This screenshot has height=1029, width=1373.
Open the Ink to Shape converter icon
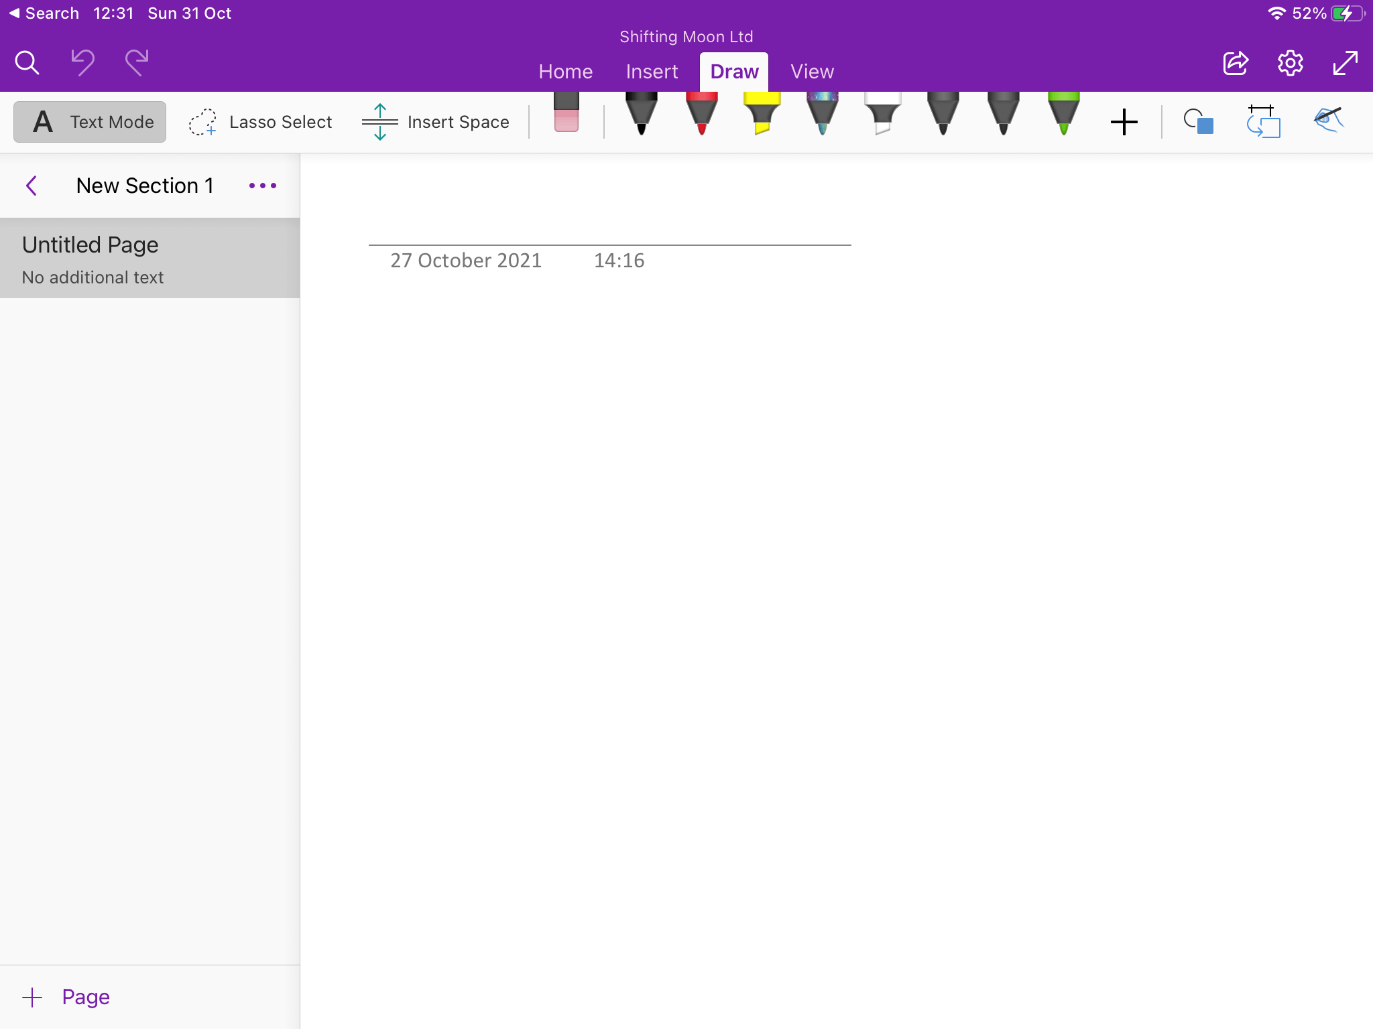[1264, 121]
